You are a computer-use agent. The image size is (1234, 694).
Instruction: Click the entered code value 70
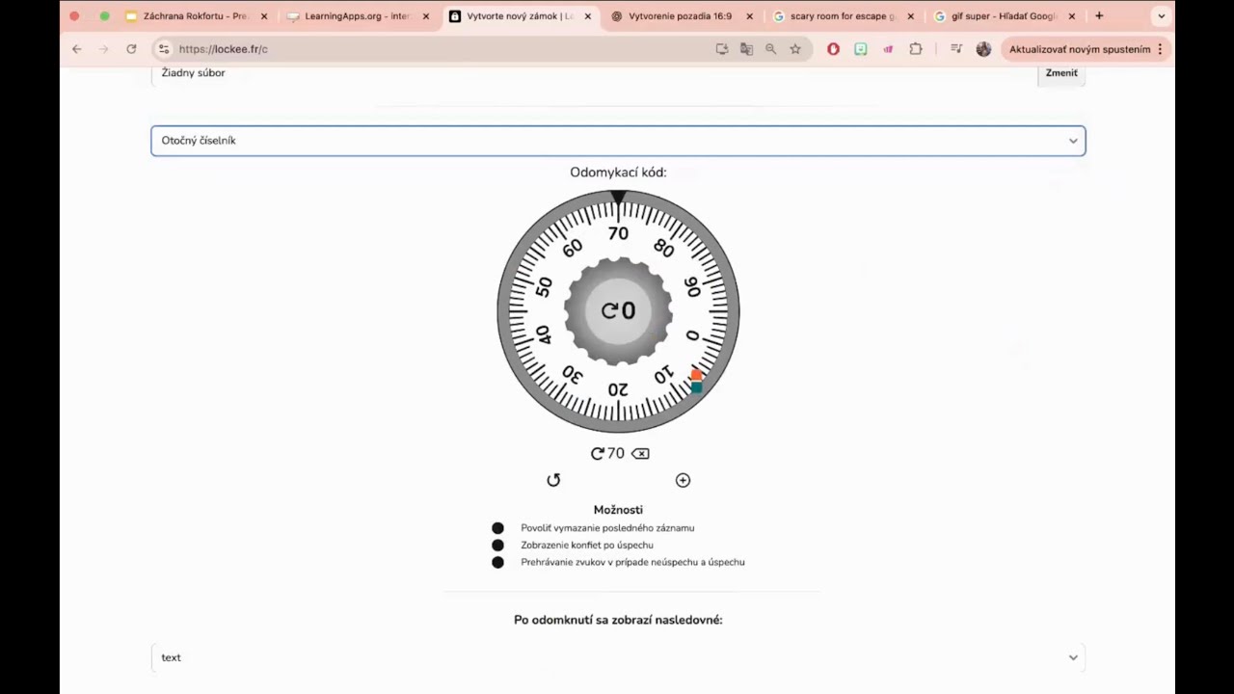616,453
